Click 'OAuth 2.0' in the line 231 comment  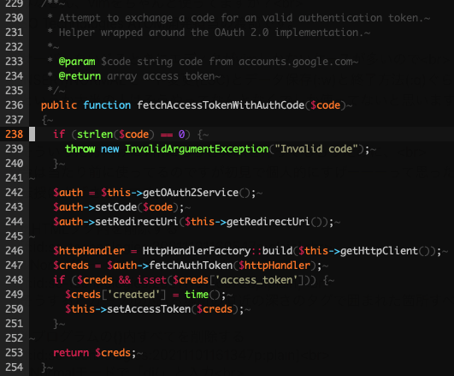(241, 33)
